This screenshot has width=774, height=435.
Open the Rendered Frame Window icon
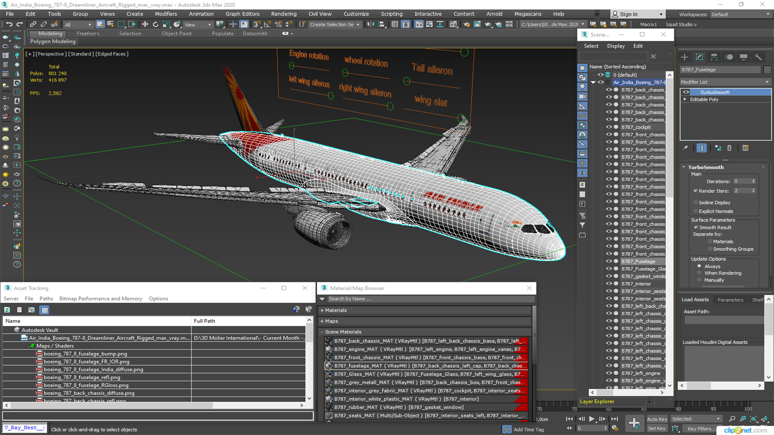[x=477, y=25]
